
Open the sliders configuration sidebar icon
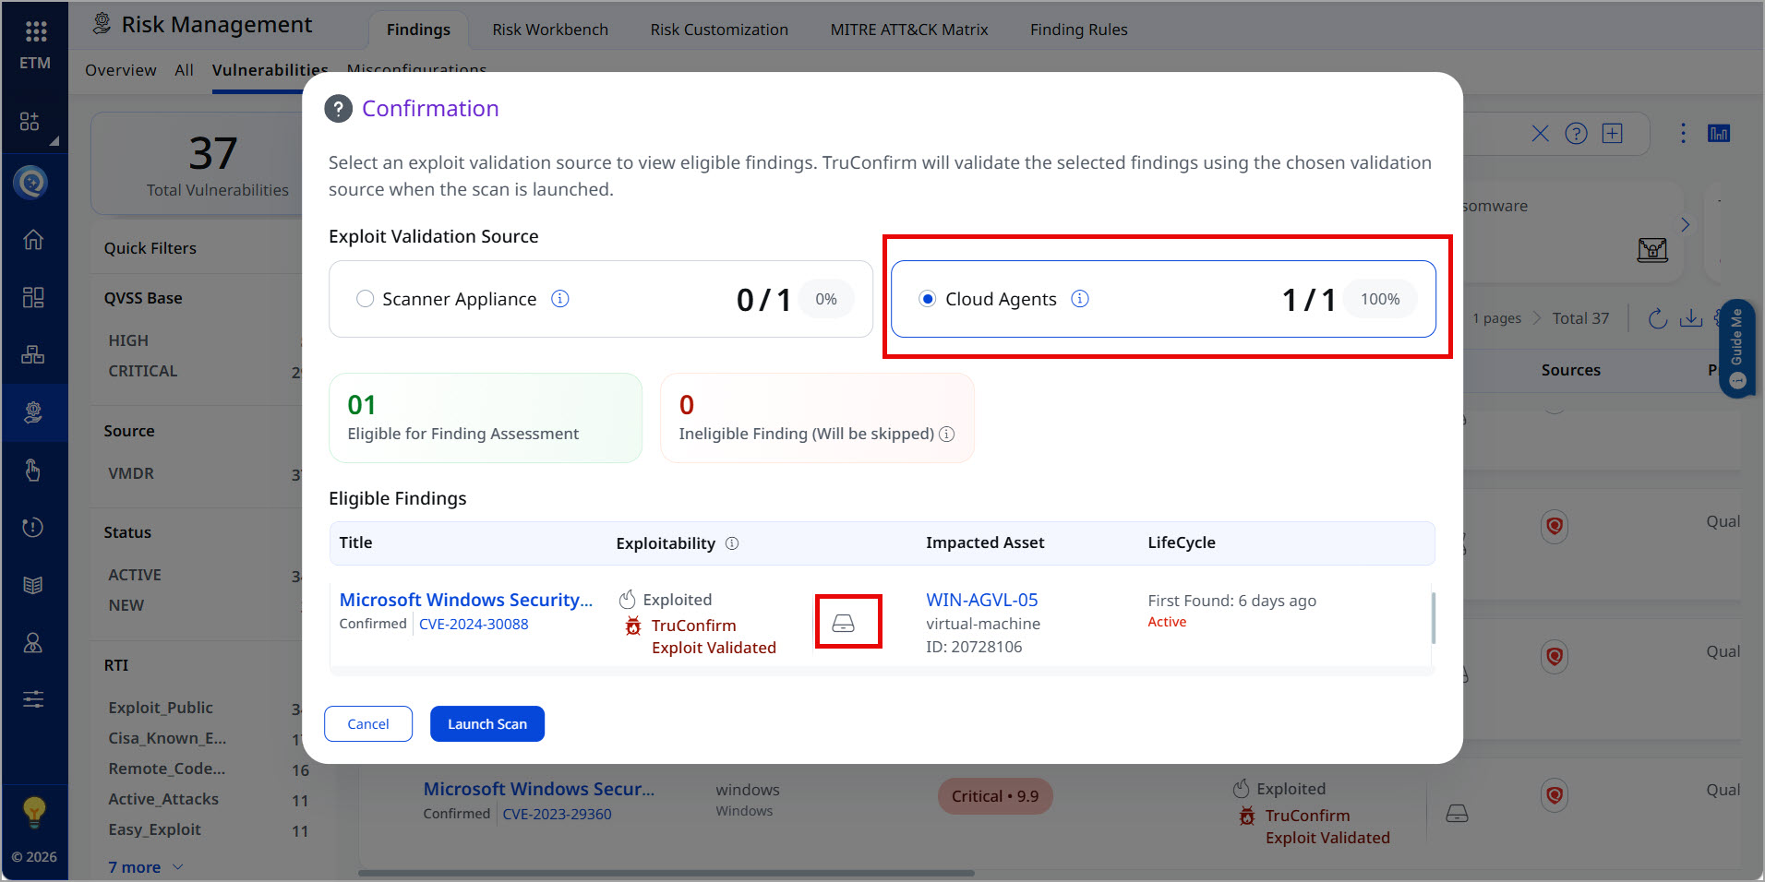(x=33, y=699)
